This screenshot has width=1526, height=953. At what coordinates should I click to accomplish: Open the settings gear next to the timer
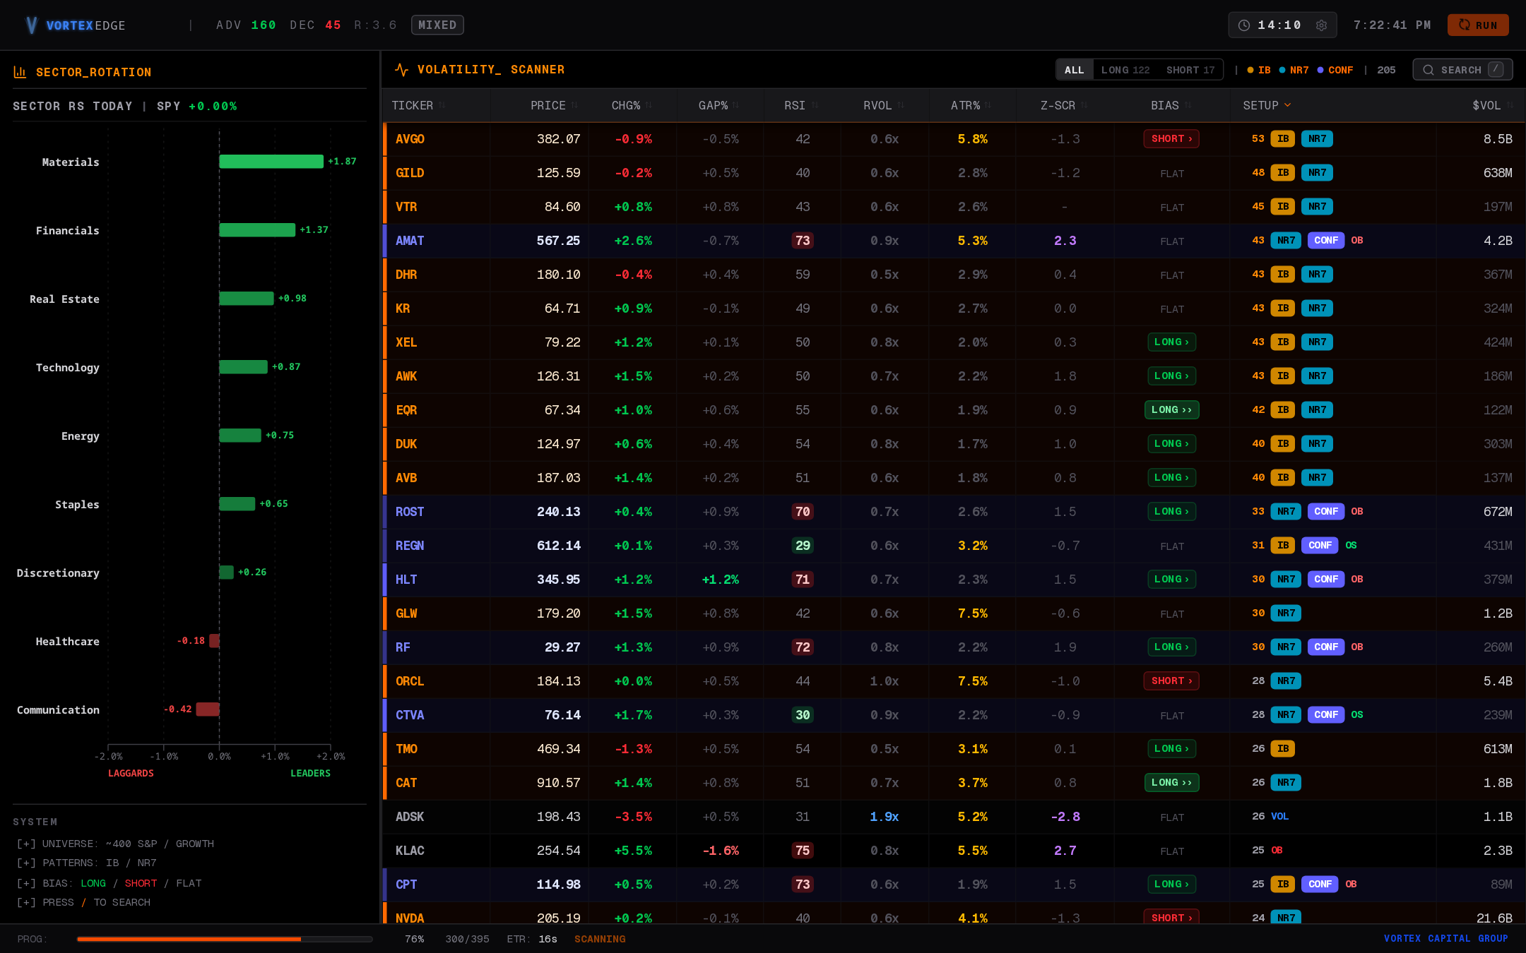point(1321,25)
